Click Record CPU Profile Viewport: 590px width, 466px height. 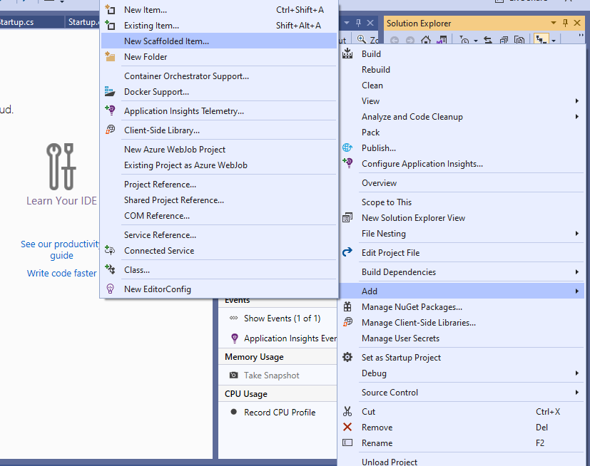point(279,413)
